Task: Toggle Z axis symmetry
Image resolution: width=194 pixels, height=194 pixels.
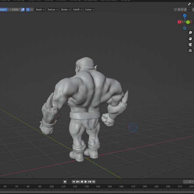Action: pyautogui.click(x=185, y=10)
